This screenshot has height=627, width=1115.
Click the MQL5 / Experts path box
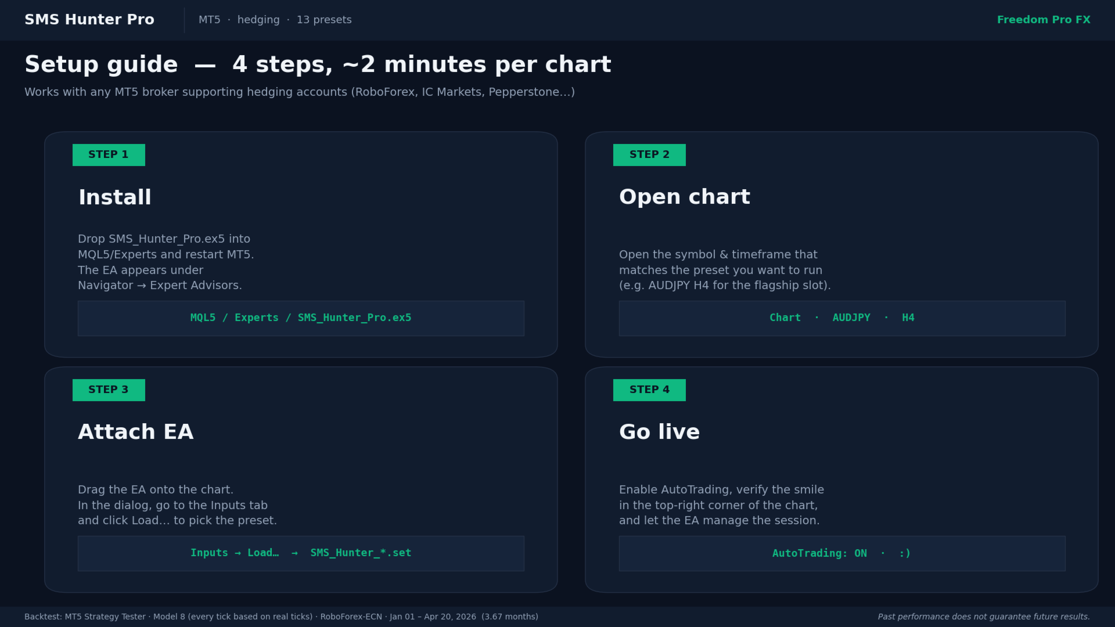pos(301,318)
